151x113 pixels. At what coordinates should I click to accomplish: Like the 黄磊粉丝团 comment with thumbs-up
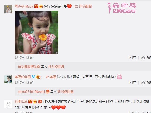143,83
